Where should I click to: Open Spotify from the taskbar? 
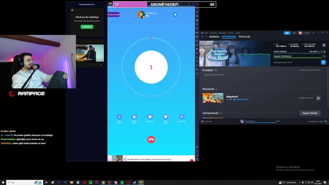122,182
